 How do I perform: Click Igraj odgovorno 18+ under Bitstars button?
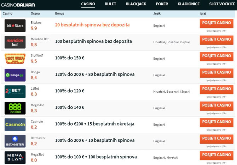tap(216, 31)
